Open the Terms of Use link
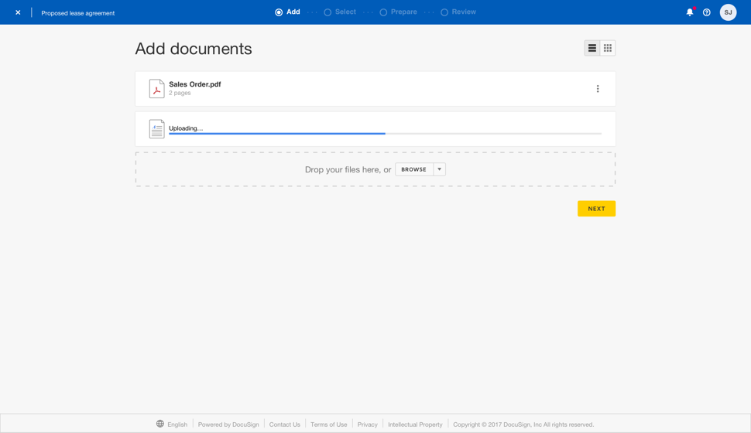This screenshot has height=433, width=751. pyautogui.click(x=328, y=424)
